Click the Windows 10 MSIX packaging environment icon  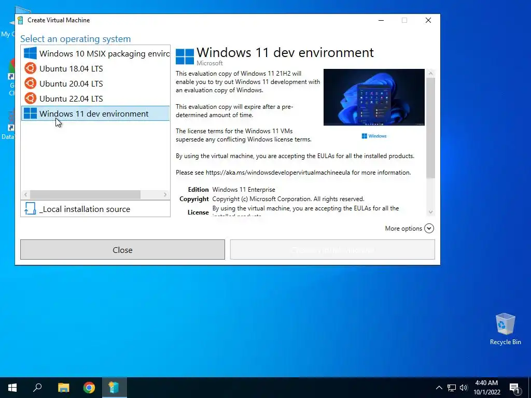(x=30, y=53)
